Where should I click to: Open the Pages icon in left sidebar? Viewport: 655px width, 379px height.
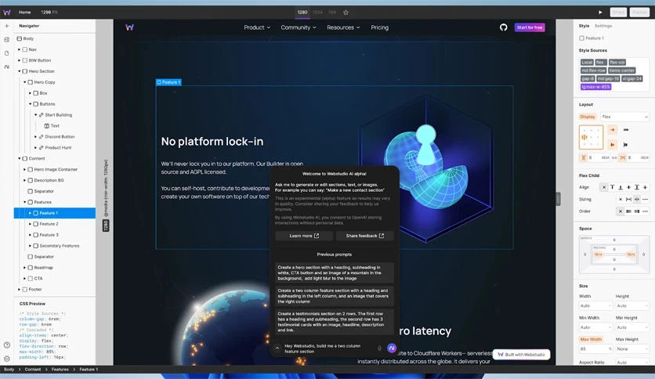[x=7, y=53]
